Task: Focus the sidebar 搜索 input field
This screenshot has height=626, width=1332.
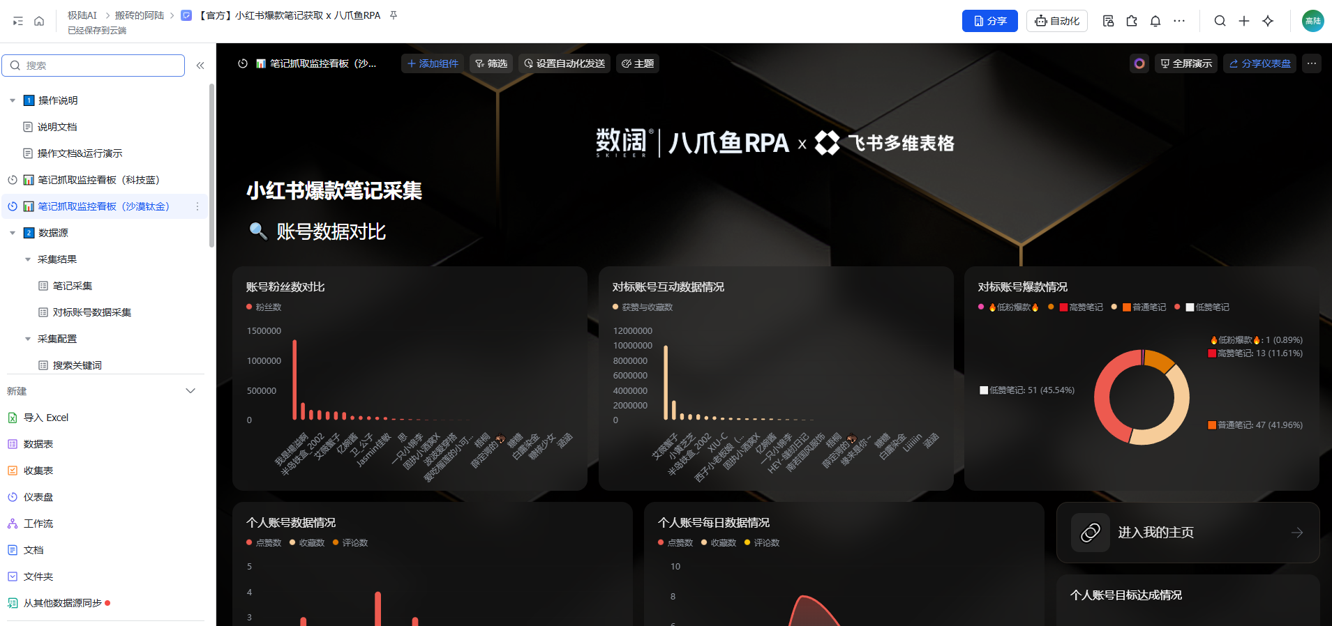Action: [93, 66]
